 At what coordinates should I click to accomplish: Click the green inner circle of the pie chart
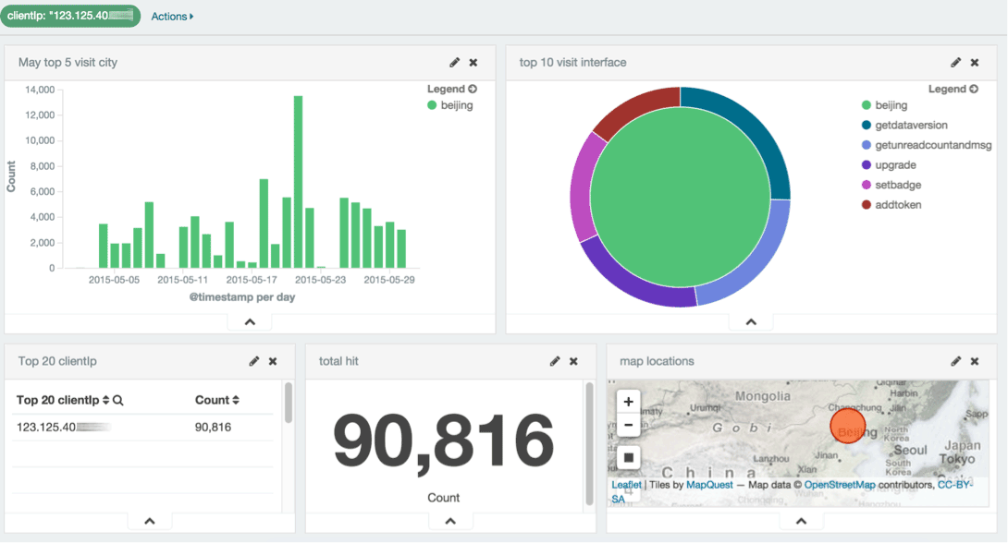(x=680, y=197)
